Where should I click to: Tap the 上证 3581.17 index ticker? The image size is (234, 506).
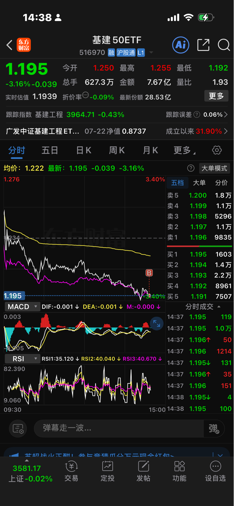pyautogui.click(x=30, y=473)
